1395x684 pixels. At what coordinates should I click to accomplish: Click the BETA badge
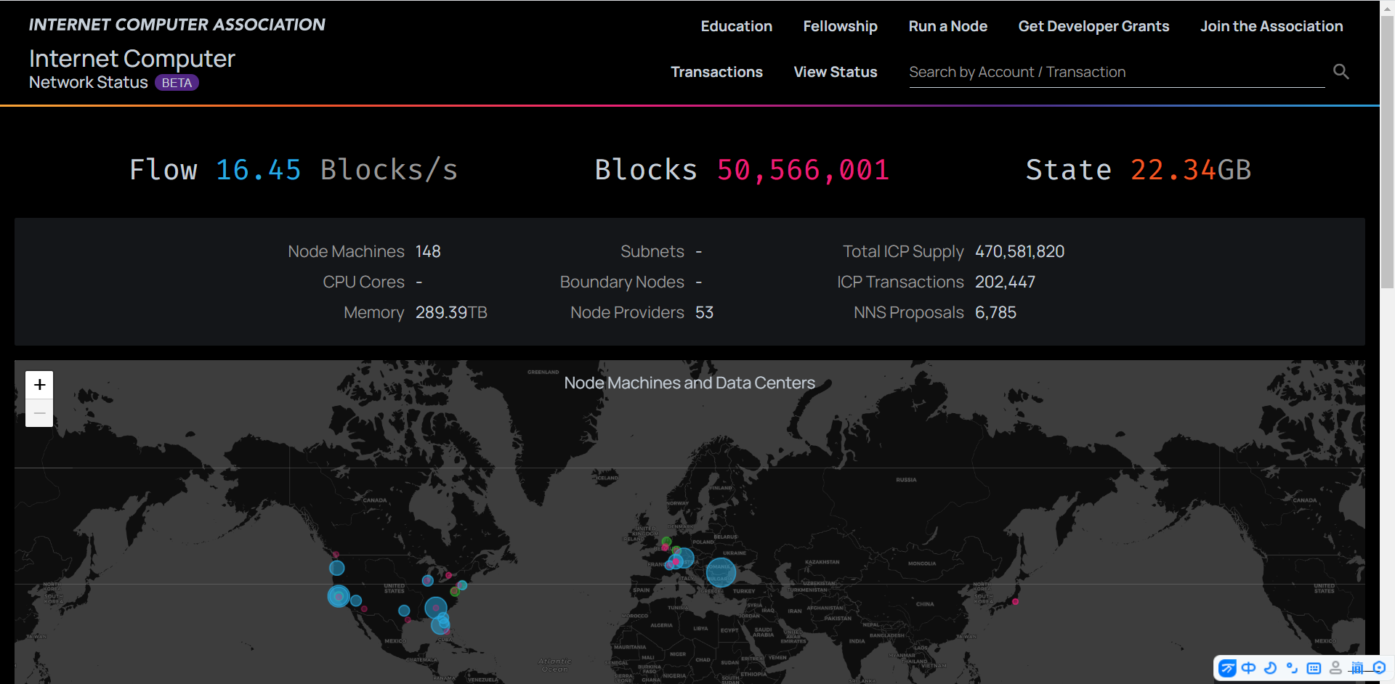click(x=177, y=83)
